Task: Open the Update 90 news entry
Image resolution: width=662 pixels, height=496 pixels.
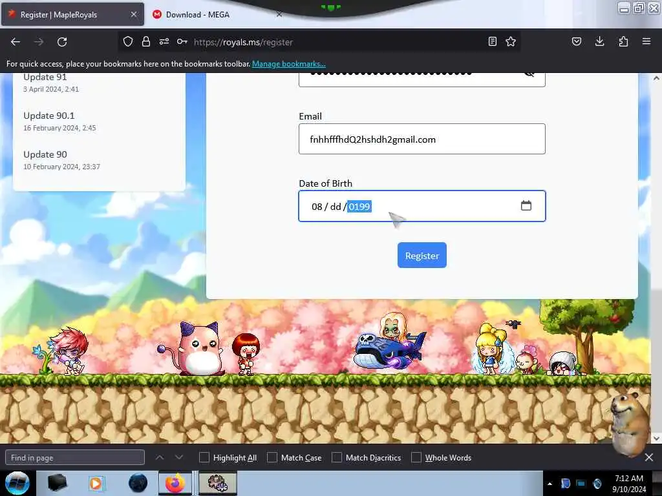Action: pyautogui.click(x=45, y=154)
